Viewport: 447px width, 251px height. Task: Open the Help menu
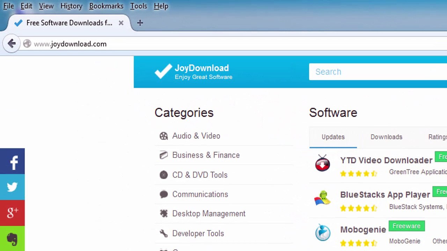pos(161,6)
